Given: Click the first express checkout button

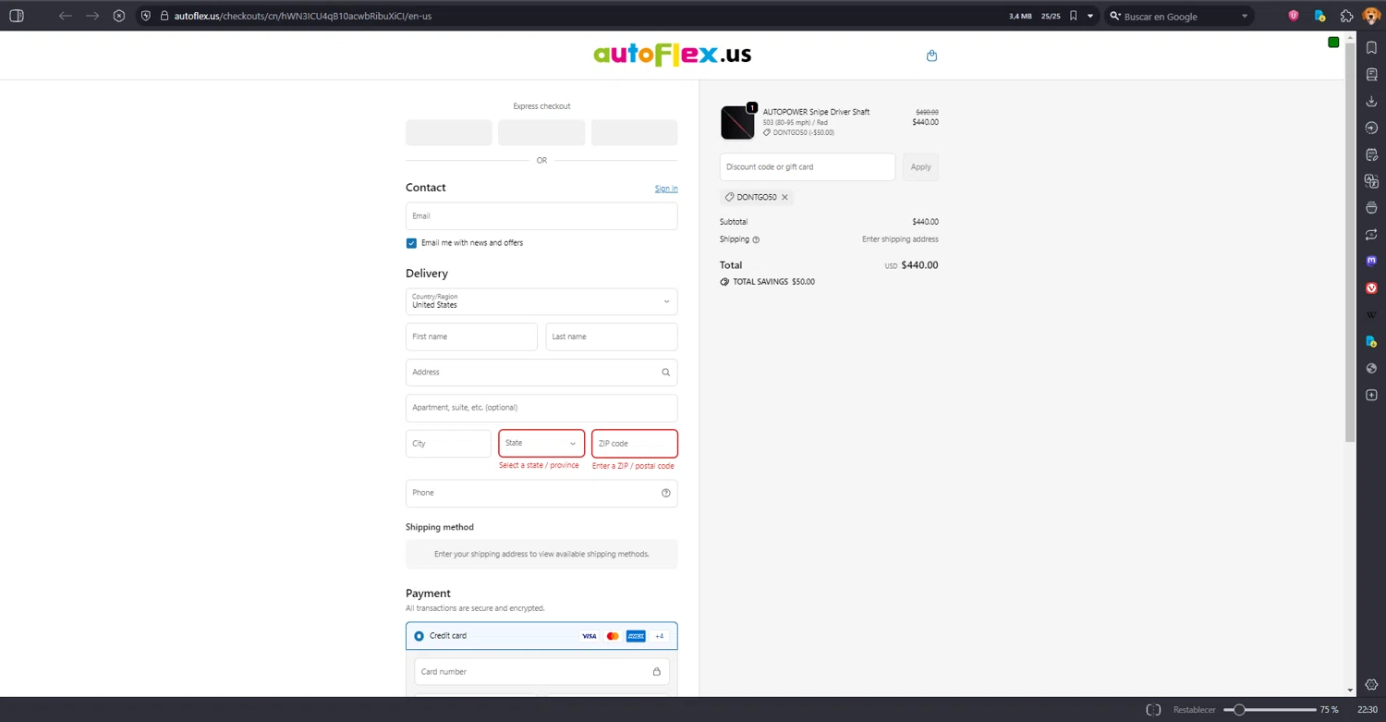Looking at the screenshot, I should point(448,132).
